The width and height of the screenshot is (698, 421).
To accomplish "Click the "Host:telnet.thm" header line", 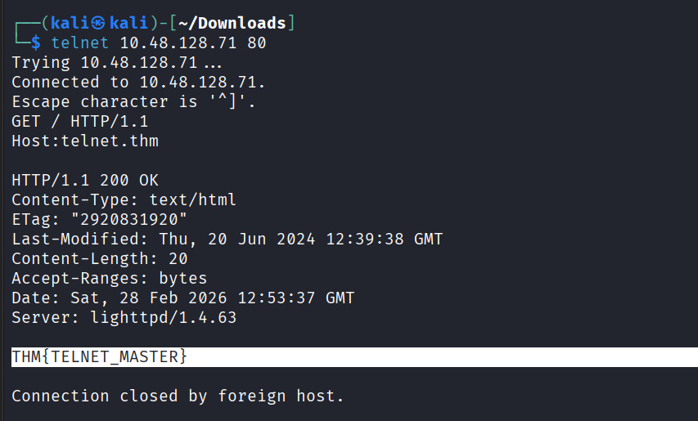I will pyautogui.click(x=85, y=141).
